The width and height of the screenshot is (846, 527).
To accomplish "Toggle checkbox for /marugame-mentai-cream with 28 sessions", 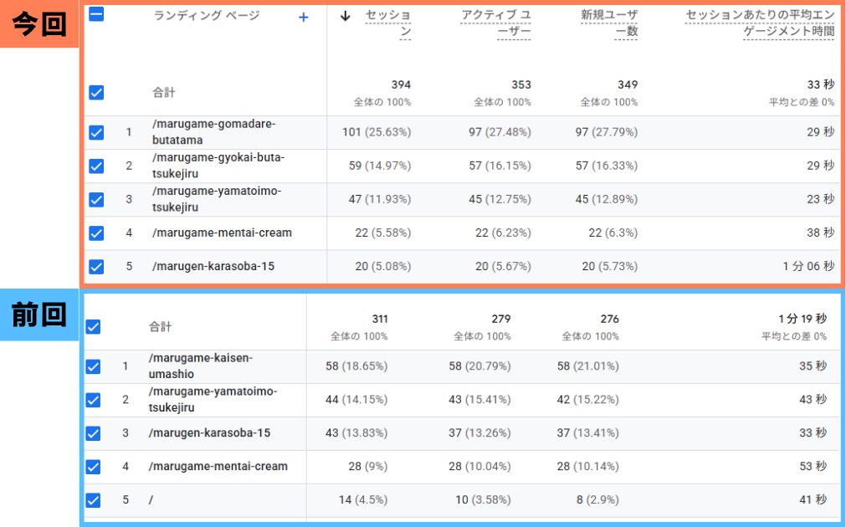I will (94, 467).
